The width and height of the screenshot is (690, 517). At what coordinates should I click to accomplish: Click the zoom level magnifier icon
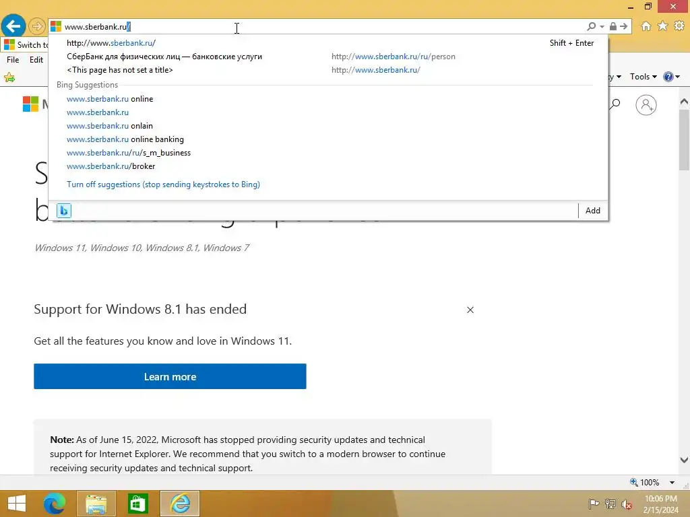(x=633, y=482)
